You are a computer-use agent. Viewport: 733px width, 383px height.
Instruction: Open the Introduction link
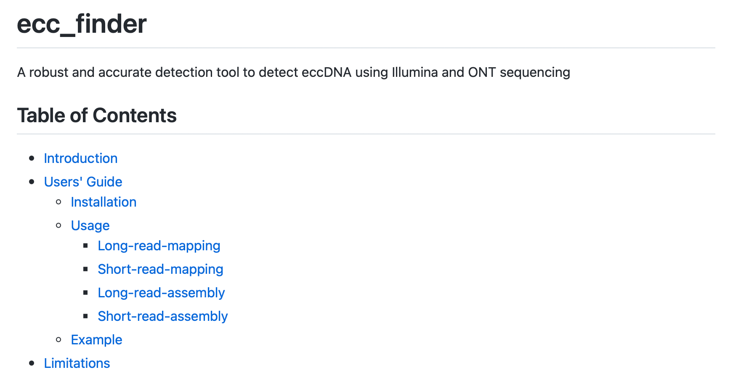[x=80, y=158]
